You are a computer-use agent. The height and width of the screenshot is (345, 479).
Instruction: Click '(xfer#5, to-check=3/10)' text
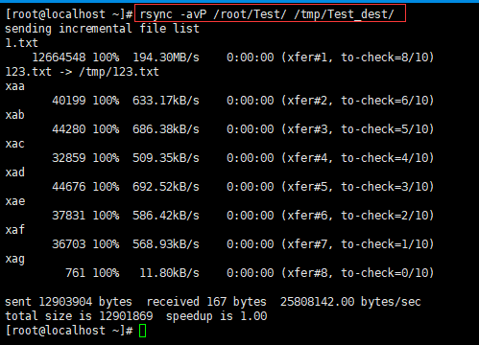tap(358, 187)
